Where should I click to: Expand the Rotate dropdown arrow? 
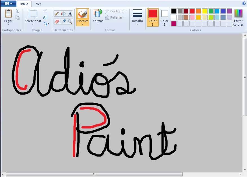pyautogui.click(x=49, y=24)
